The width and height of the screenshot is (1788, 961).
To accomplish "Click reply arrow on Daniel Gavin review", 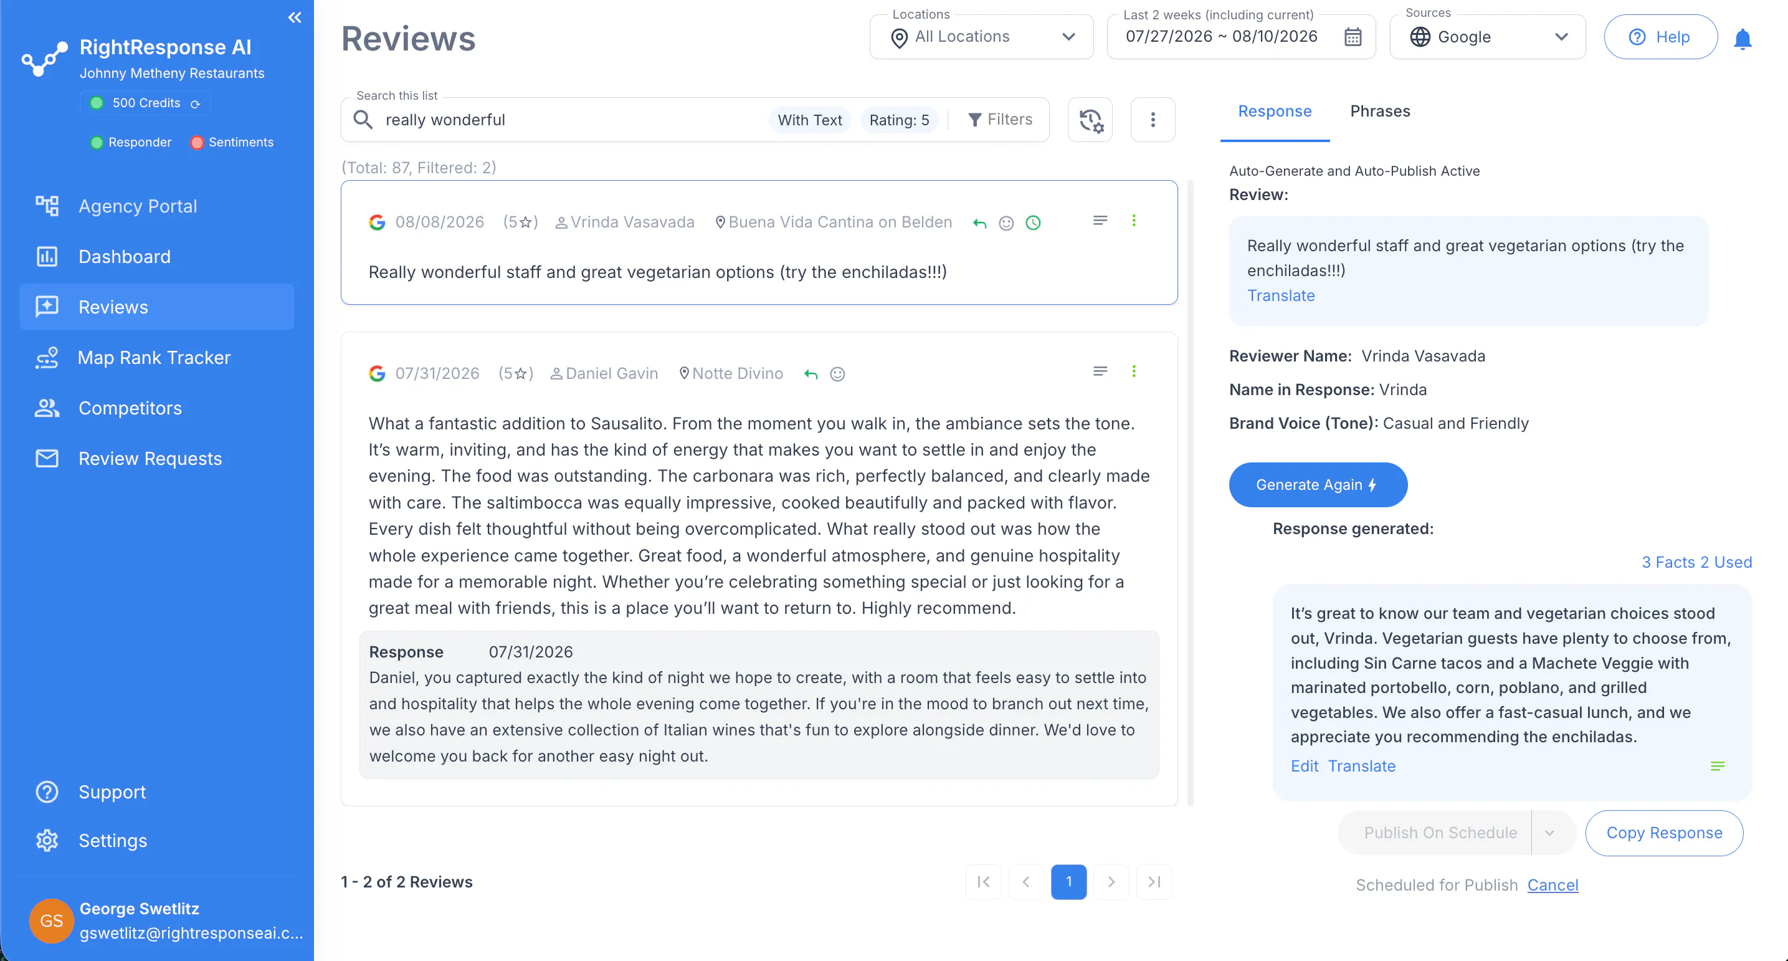I will [810, 375].
